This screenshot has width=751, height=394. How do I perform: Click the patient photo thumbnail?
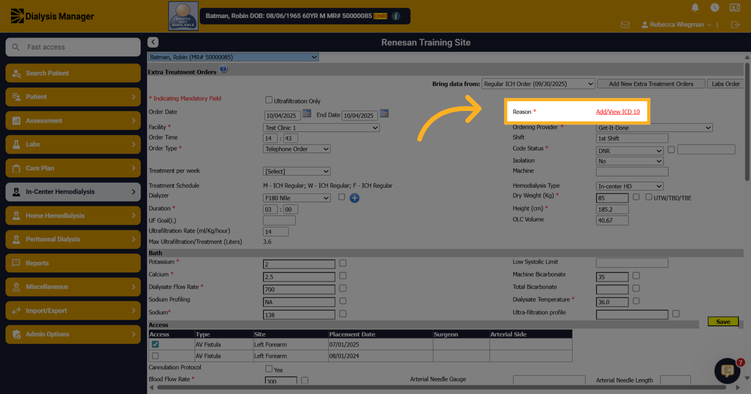(183, 16)
